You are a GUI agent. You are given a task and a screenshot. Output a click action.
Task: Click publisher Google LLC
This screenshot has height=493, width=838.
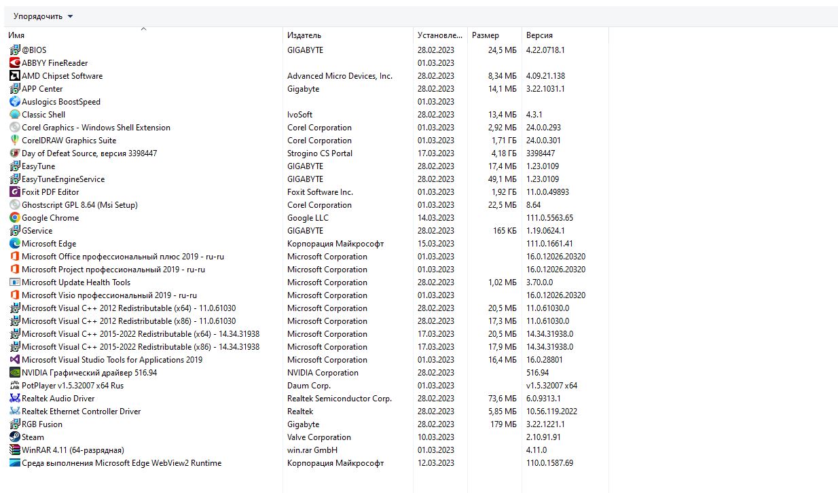coord(308,218)
